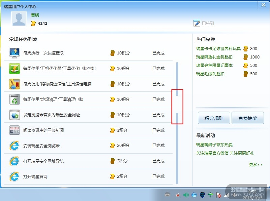Click the coin icon in 打开瑞星官网 row

coord(113,176)
